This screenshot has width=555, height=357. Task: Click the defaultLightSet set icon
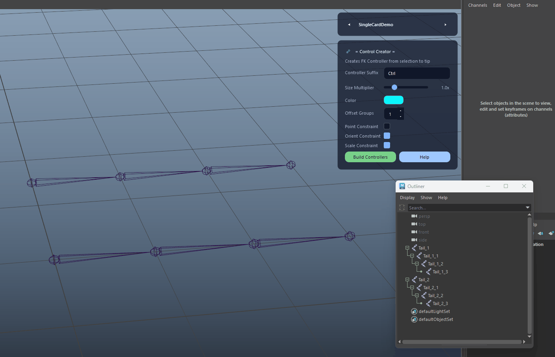click(414, 311)
